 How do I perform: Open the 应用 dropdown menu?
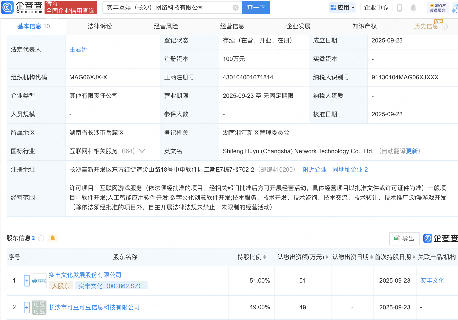click(342, 8)
